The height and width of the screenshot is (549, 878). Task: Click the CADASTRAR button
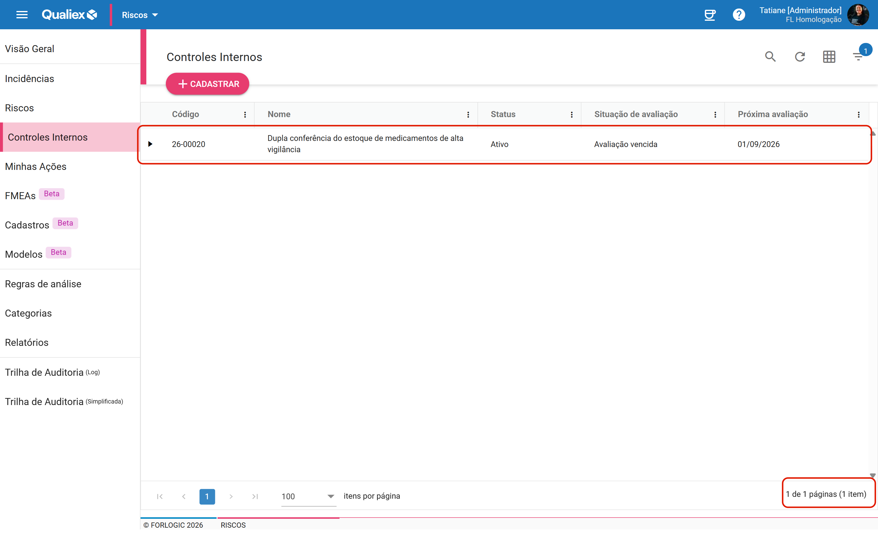pyautogui.click(x=208, y=84)
